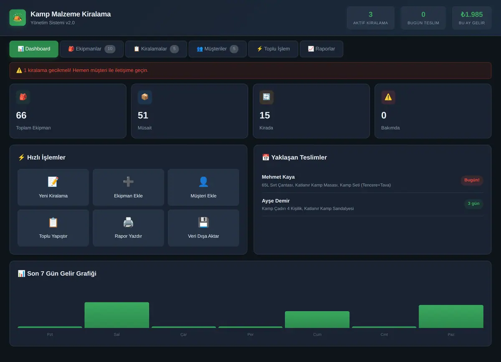This screenshot has height=362, width=501.
Task: Click the clipboard icon for Toplu Yapıştır
Action: (x=53, y=222)
